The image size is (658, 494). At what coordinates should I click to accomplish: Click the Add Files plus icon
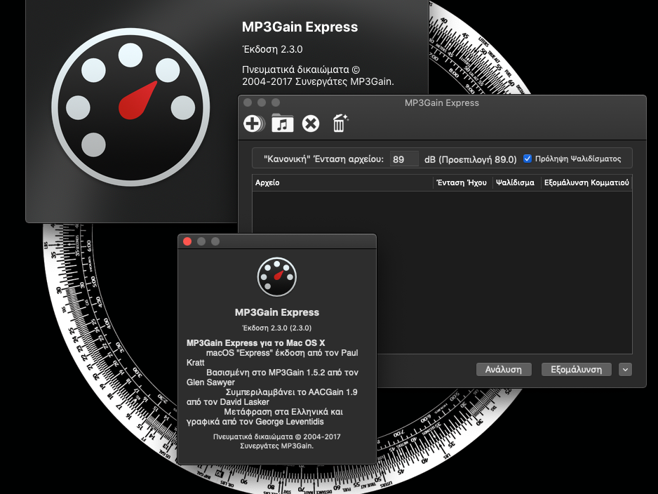coord(254,123)
